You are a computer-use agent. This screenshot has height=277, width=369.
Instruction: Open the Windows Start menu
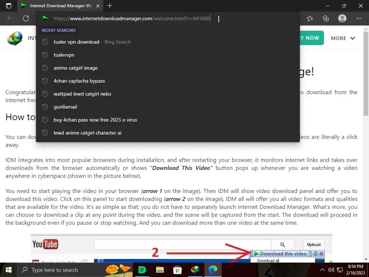[9, 270]
